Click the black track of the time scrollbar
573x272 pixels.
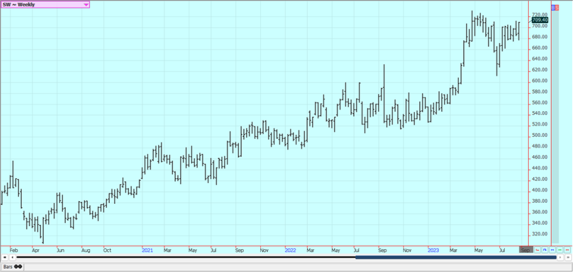(186, 257)
